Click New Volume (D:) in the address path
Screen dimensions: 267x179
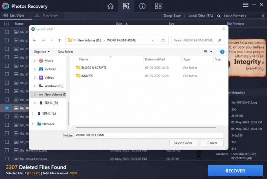pyautogui.click(x=89, y=40)
